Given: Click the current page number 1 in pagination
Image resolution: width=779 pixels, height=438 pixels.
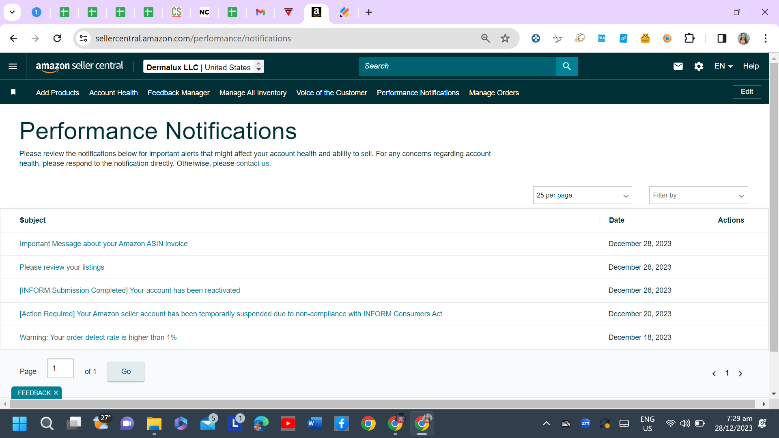Looking at the screenshot, I should (727, 373).
